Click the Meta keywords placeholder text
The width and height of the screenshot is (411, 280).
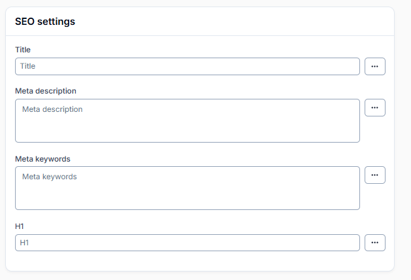[x=50, y=177]
